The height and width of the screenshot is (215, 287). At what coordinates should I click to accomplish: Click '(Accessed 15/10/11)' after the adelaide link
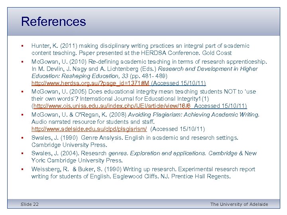coord(177,129)
